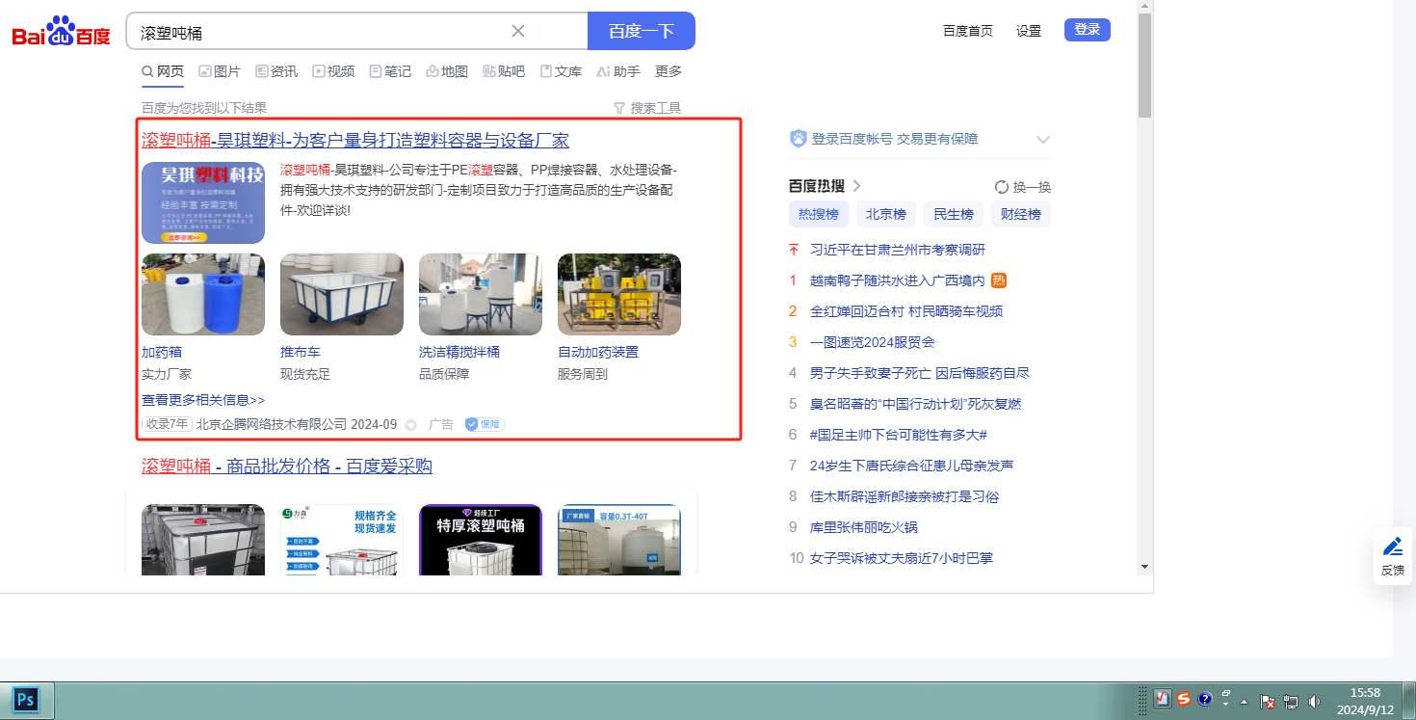Viewport: 1416px width, 720px height.
Task: Open the 商品批发价格 - 百度爱采购 result
Action: (287, 467)
